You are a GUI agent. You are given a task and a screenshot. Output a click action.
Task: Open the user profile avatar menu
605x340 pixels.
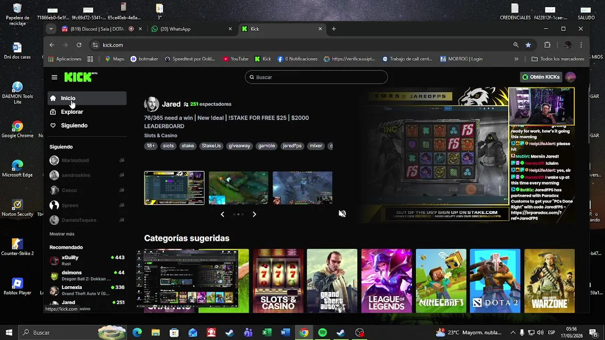[570, 77]
